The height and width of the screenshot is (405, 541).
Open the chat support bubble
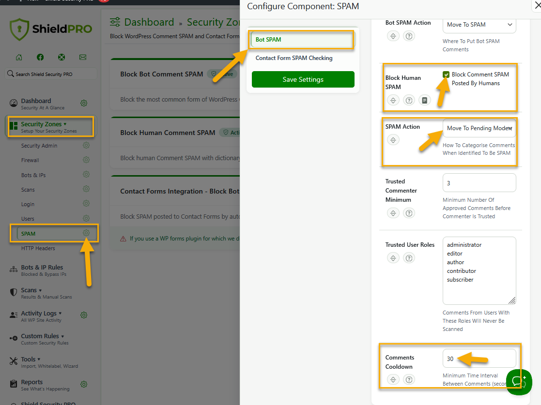pyautogui.click(x=519, y=382)
